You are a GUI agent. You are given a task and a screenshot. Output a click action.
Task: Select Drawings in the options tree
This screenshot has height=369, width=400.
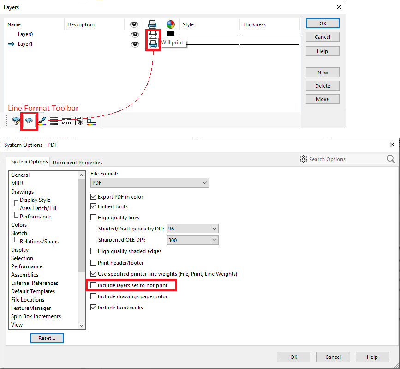(22, 192)
